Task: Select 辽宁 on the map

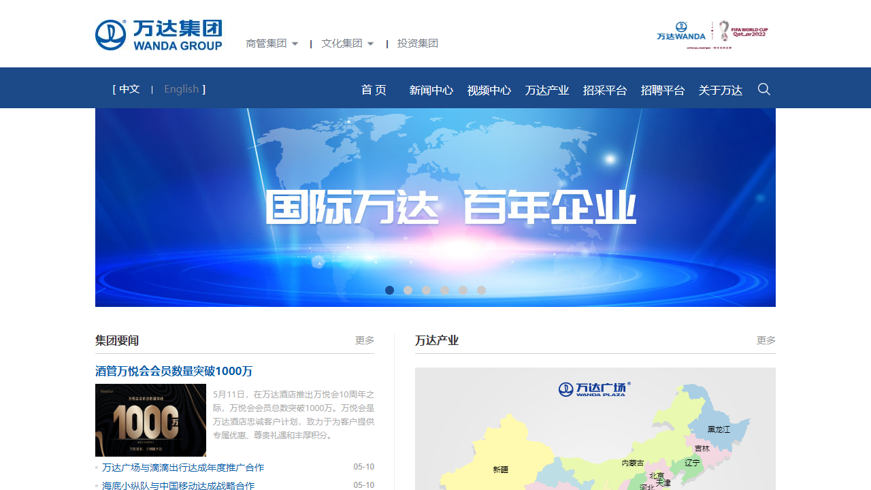Action: coord(692,463)
